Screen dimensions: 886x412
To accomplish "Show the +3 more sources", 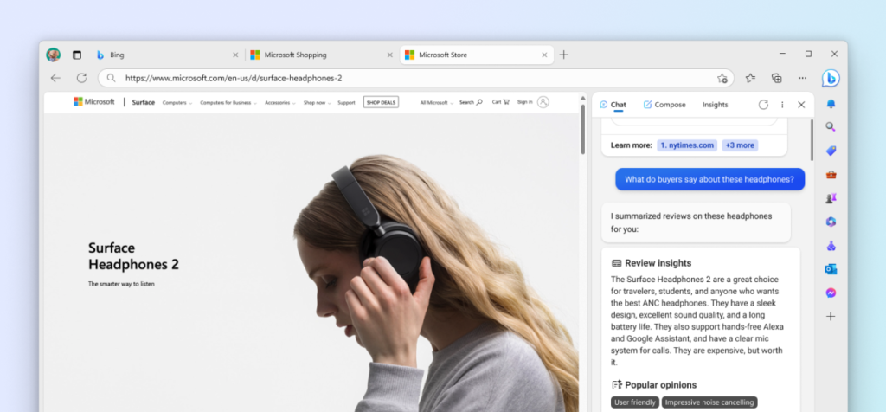I will (x=741, y=145).
